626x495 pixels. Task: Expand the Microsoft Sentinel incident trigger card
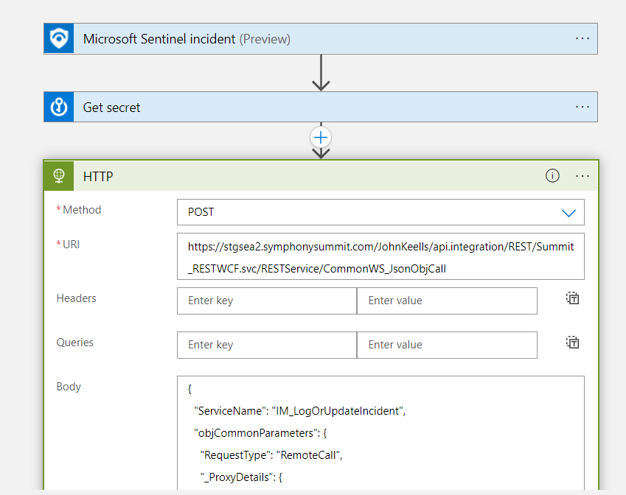[321, 39]
